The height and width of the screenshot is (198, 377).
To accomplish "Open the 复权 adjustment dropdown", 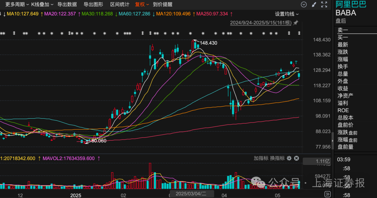I will [x=142, y=5].
